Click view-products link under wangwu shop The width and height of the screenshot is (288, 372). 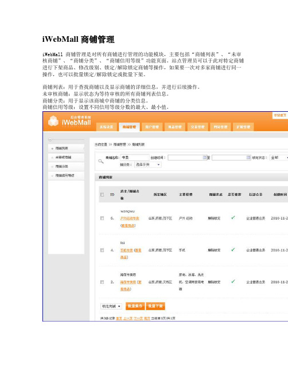pyautogui.click(x=128, y=225)
